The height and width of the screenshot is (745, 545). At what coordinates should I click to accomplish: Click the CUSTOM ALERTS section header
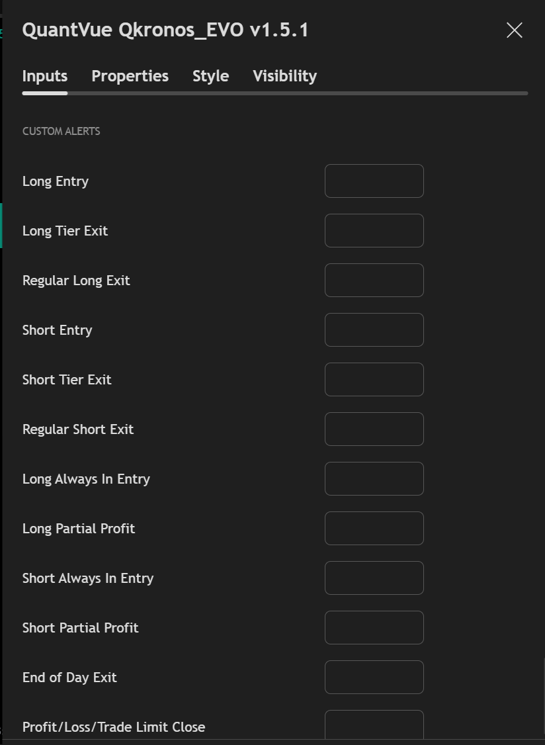(x=62, y=131)
